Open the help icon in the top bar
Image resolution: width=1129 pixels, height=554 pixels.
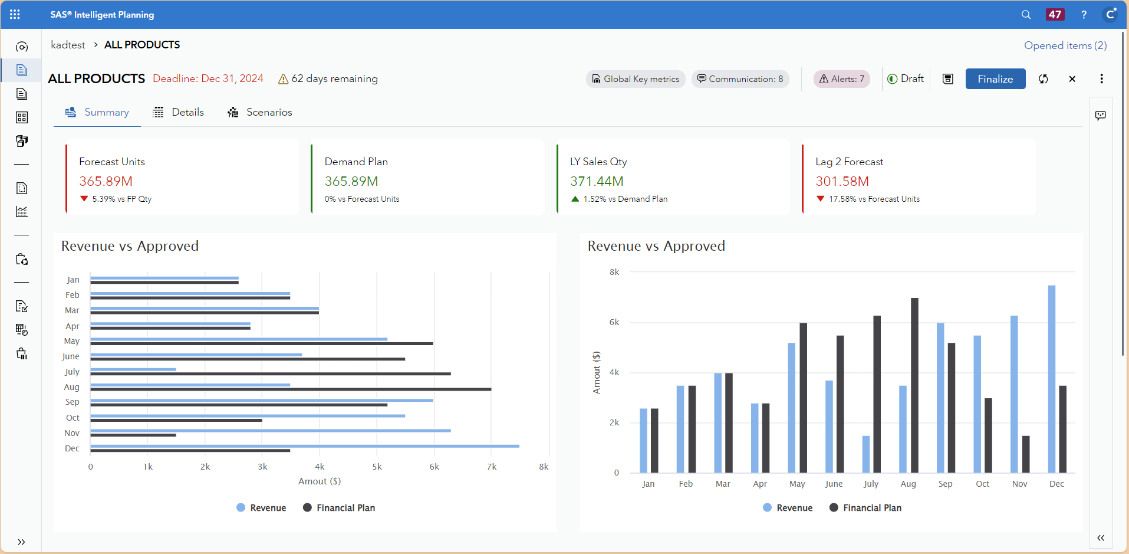tap(1084, 14)
